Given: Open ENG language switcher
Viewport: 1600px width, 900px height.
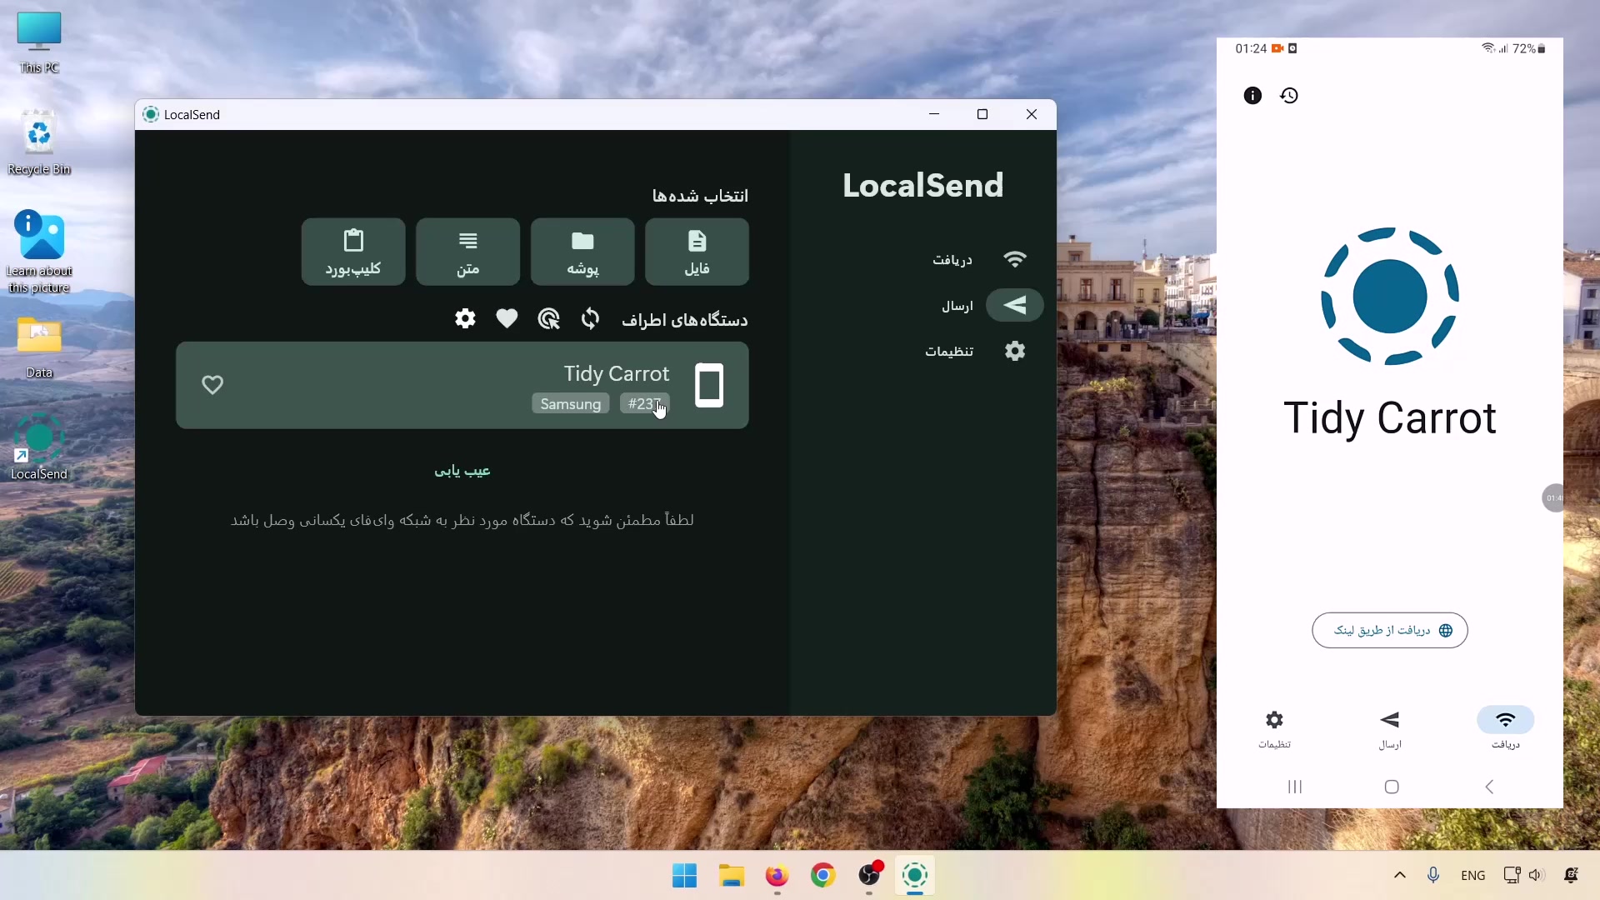Looking at the screenshot, I should point(1473,875).
